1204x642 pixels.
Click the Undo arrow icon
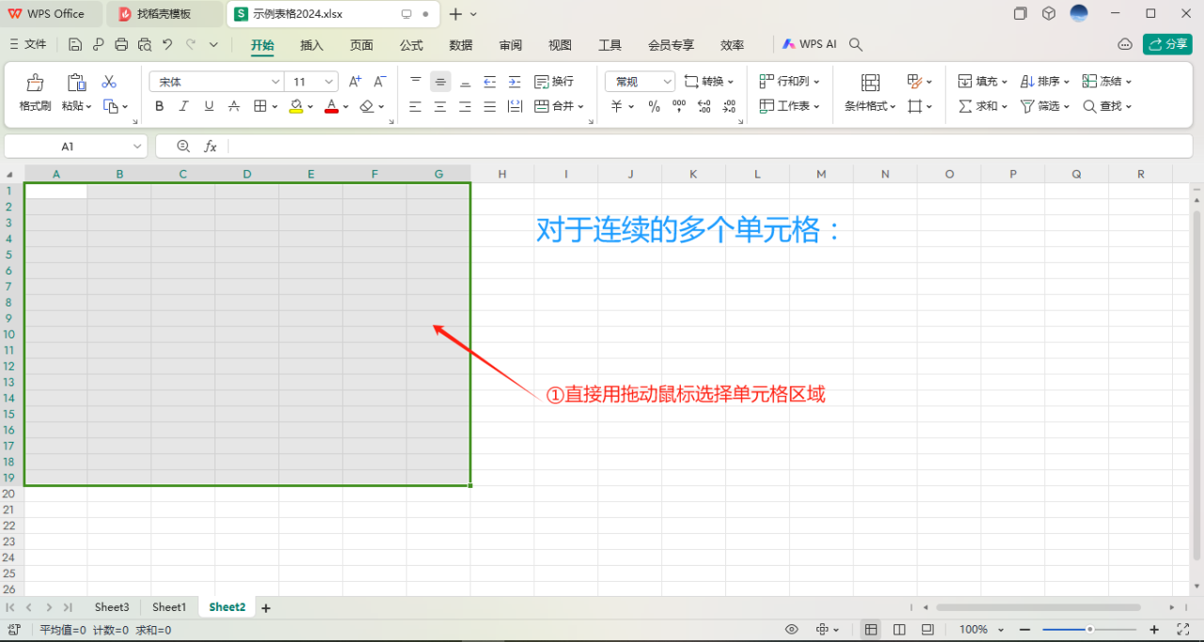click(x=167, y=44)
